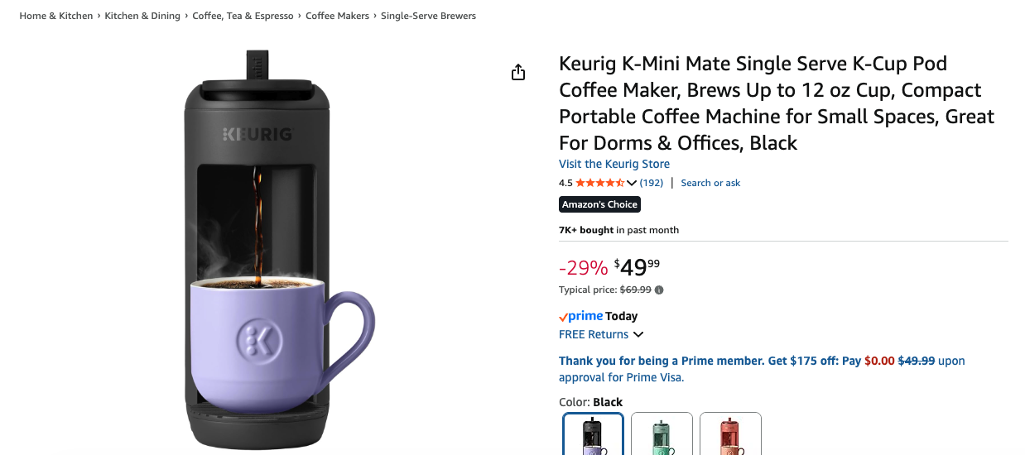Open the 192 customer reviews link

pos(652,183)
